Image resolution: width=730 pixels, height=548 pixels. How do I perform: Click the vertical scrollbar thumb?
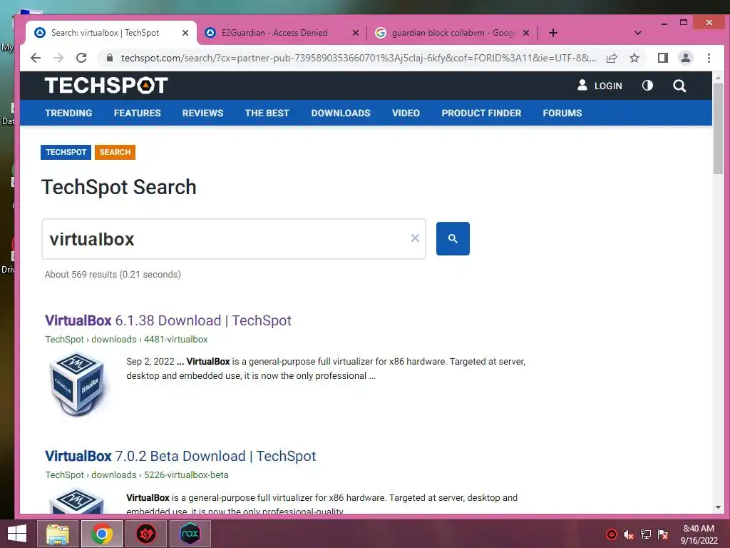click(718, 129)
